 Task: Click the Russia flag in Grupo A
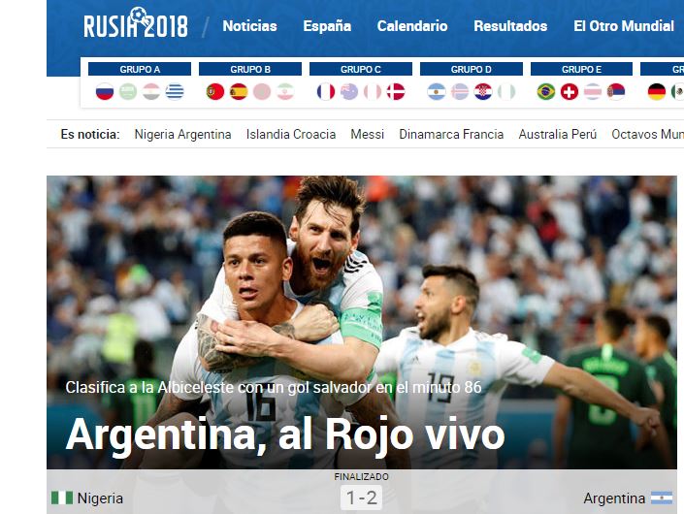pos(105,91)
